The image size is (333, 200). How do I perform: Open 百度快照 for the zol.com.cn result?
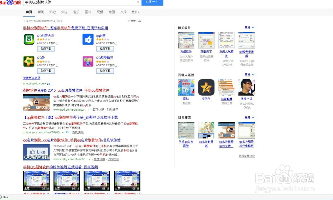point(78,133)
